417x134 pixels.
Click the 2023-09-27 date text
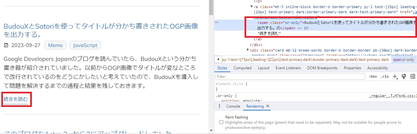(26, 45)
